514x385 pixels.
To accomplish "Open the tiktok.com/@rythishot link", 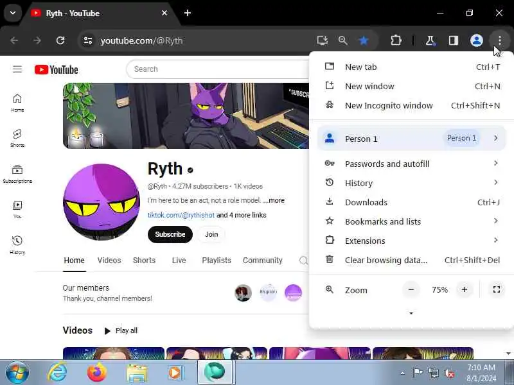I will tap(181, 215).
